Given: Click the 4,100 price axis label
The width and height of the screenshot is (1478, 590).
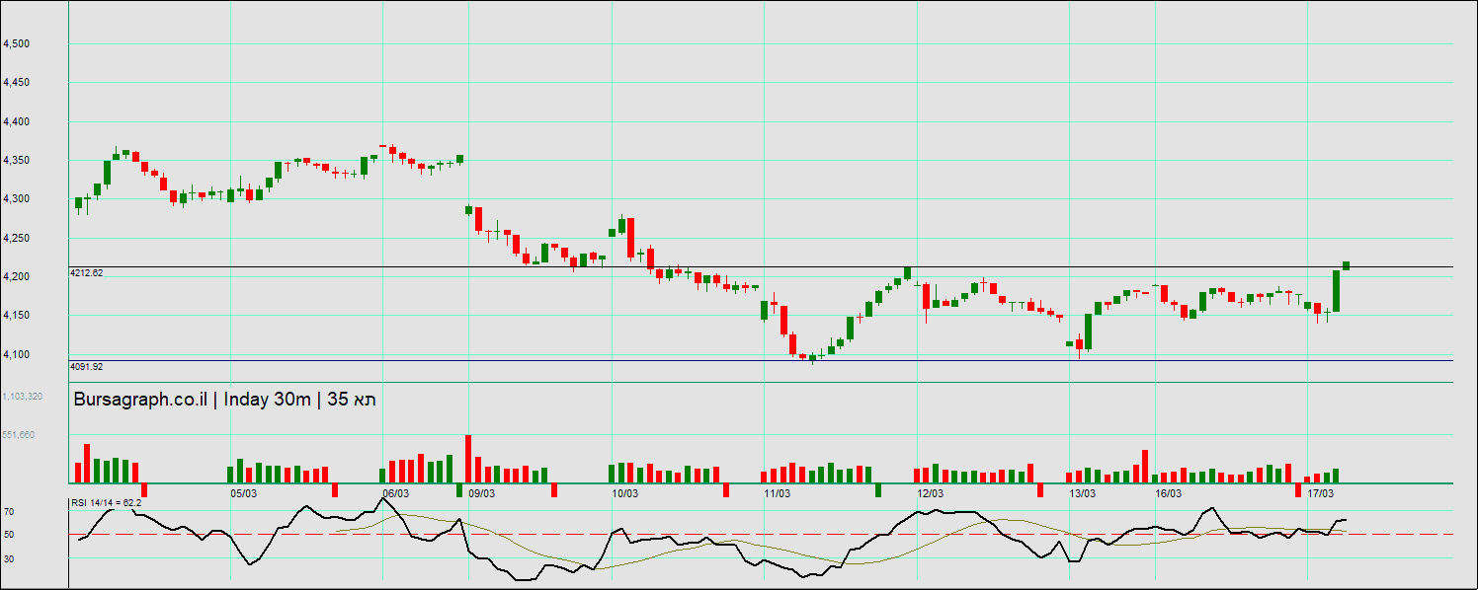Looking at the screenshot, I should (17, 355).
